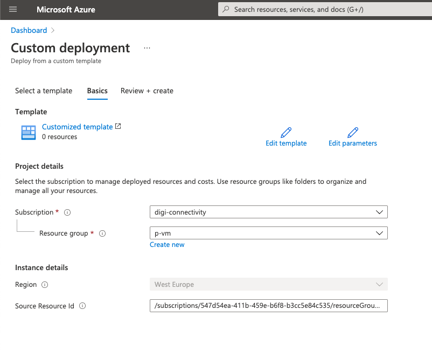This screenshot has height=351, width=432.
Task: Click the Template section heading
Action: coord(31,112)
